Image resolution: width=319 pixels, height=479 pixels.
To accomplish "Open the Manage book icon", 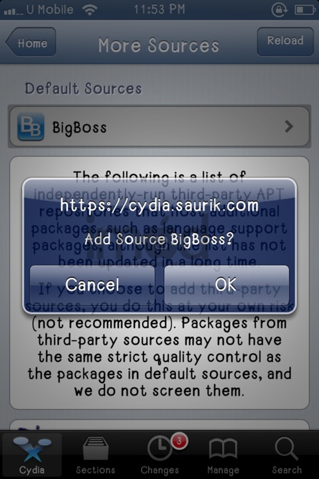I will pyautogui.click(x=223, y=448).
